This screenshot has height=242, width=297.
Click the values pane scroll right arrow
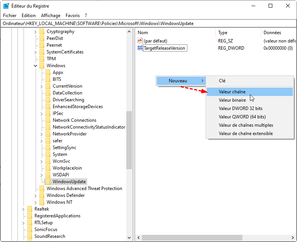pos(293,237)
